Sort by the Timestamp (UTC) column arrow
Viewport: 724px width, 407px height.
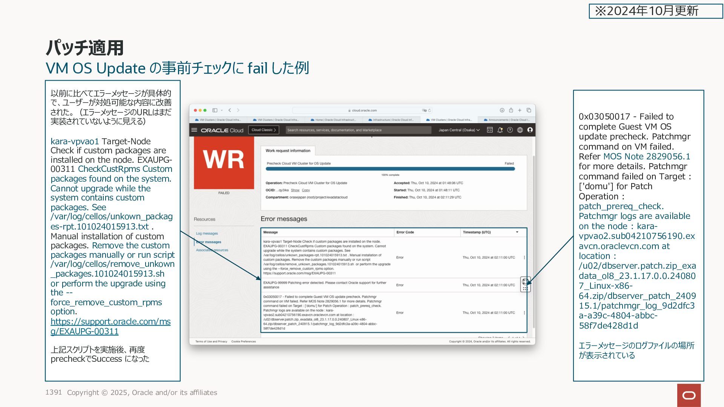pos(517,232)
